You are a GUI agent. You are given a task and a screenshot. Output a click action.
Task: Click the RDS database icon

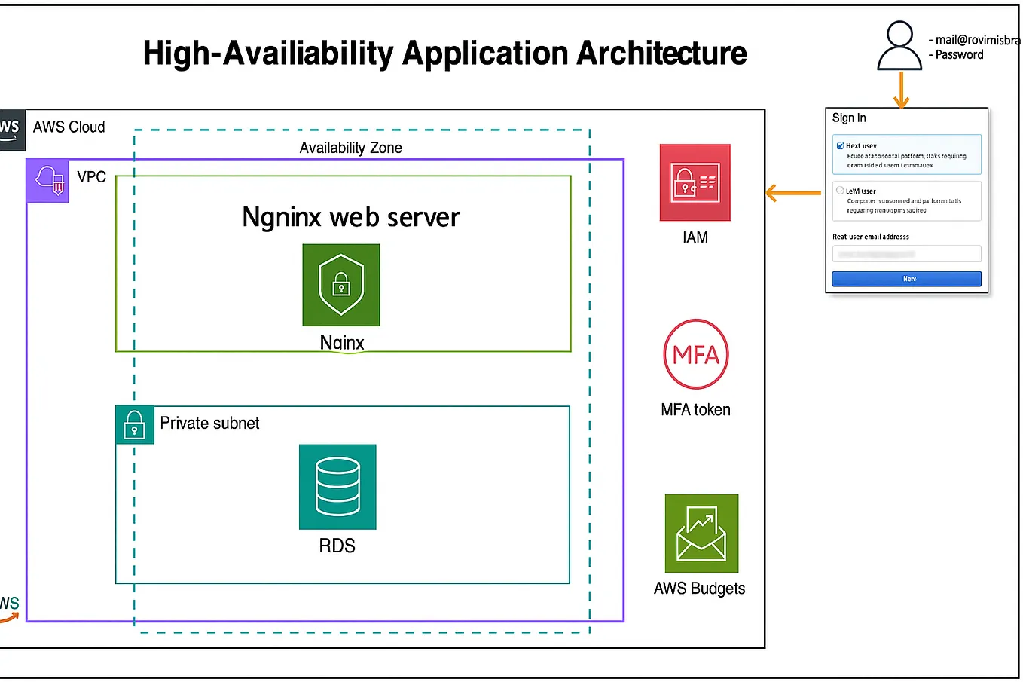[x=337, y=486]
